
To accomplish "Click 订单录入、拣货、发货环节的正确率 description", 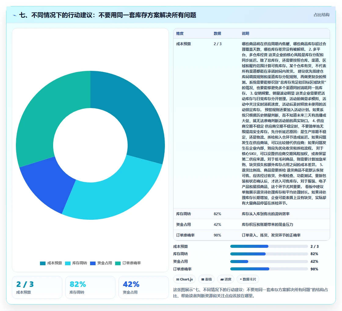I will coord(271,235).
